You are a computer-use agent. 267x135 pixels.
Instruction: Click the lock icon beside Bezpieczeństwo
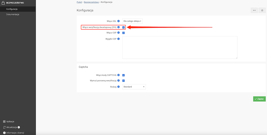[3, 3]
